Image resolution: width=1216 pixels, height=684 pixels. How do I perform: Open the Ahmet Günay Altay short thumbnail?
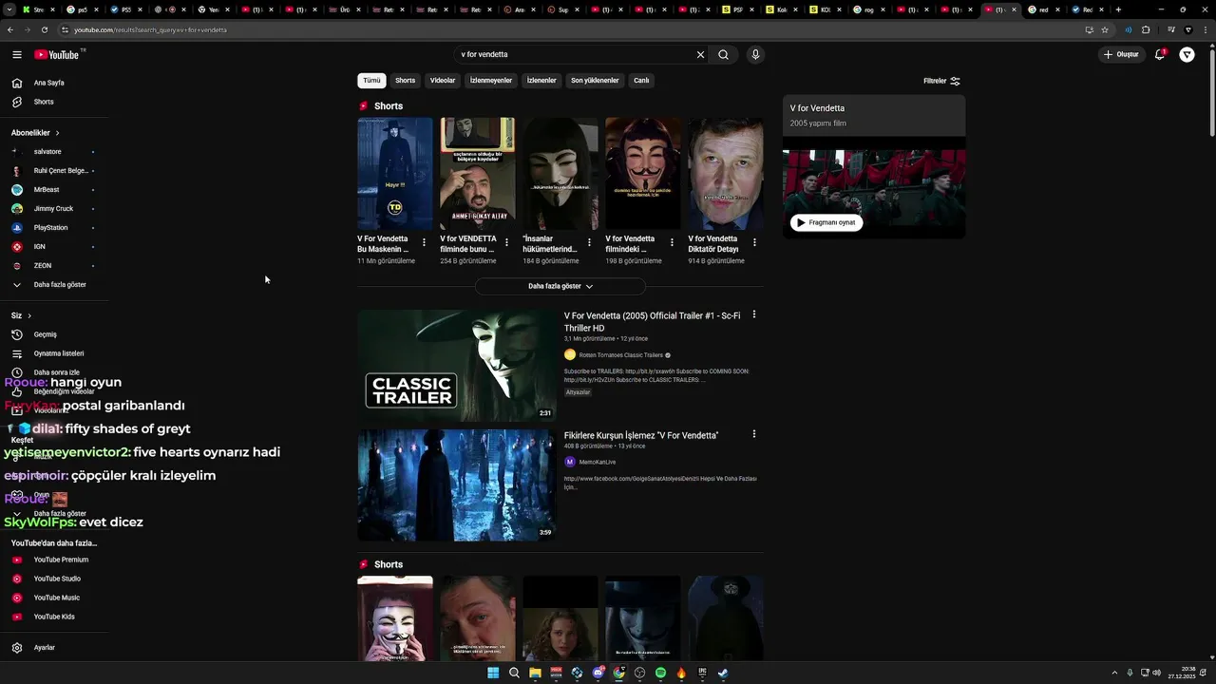(x=478, y=174)
